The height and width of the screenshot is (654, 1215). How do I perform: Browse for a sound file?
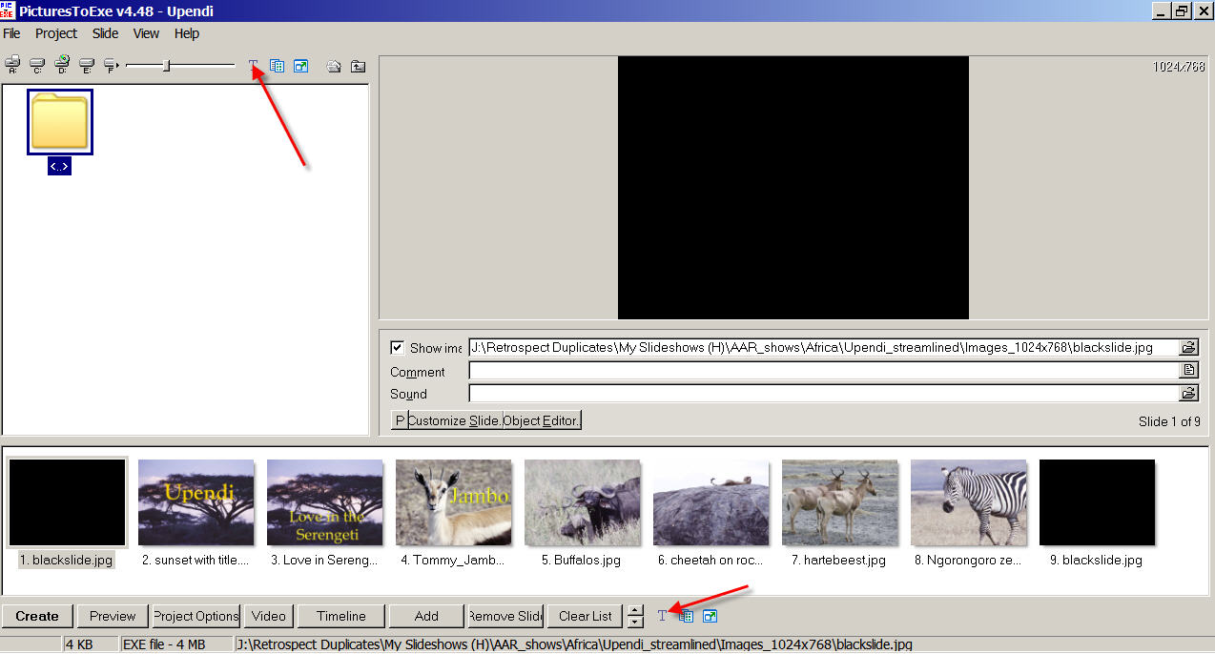[1188, 393]
